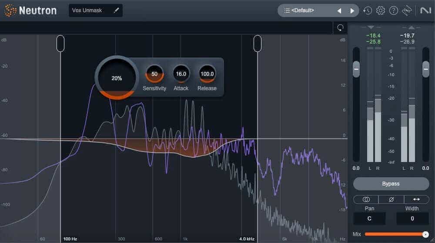Toggle phase invert icon
The height and width of the screenshot is (243, 435).
pos(391,199)
